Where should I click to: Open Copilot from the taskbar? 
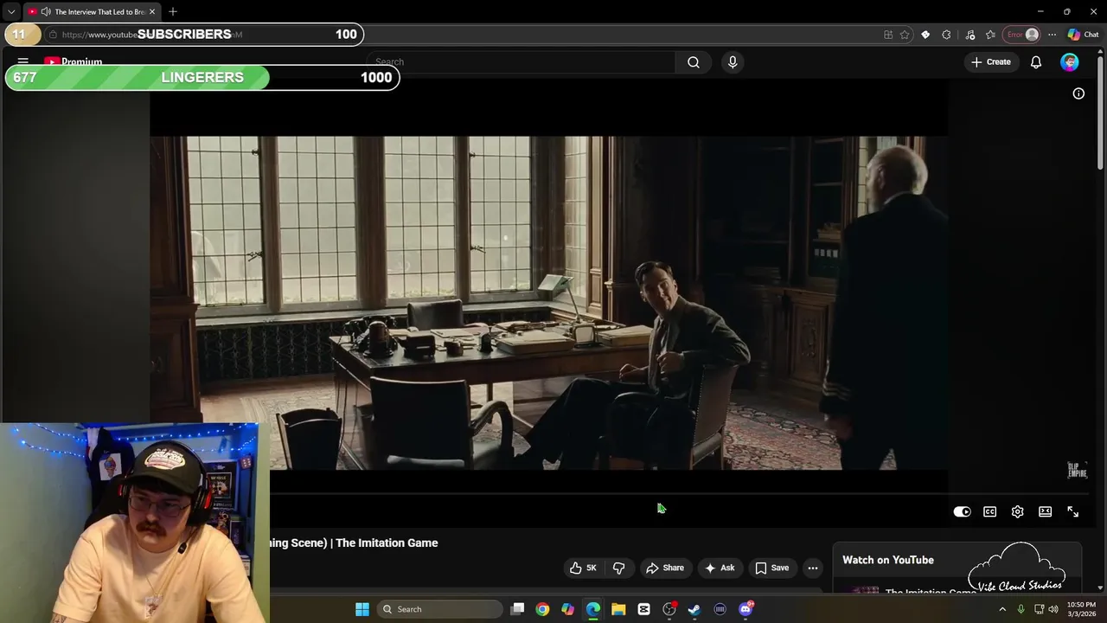coord(567,609)
